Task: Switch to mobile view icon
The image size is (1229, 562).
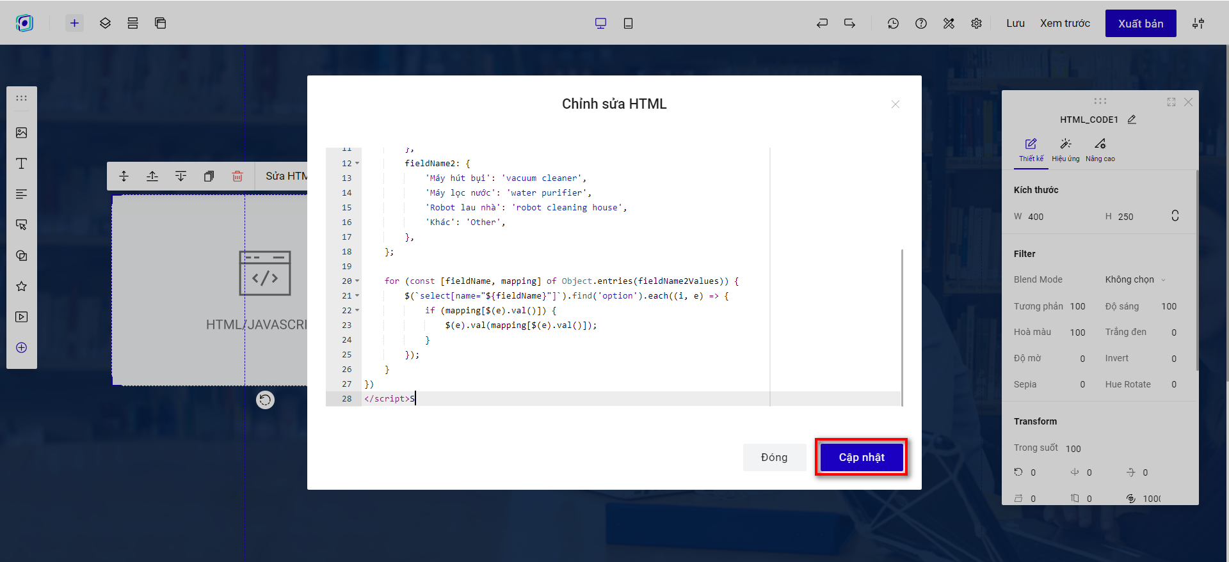Action: pyautogui.click(x=628, y=24)
